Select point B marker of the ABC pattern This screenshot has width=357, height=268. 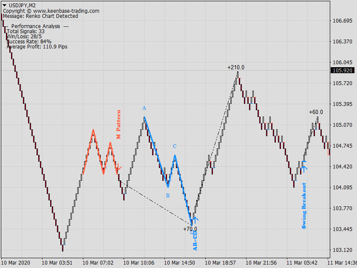168,196
